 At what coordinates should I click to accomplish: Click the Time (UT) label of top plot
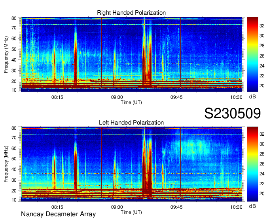131,102
